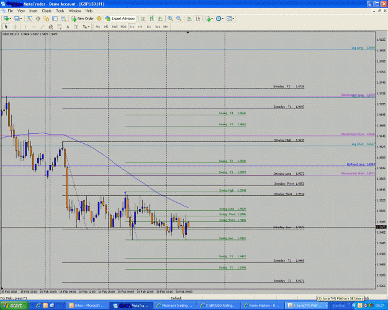Switch to M15 timeframe
This screenshot has height=310, width=388.
(x=115, y=27)
